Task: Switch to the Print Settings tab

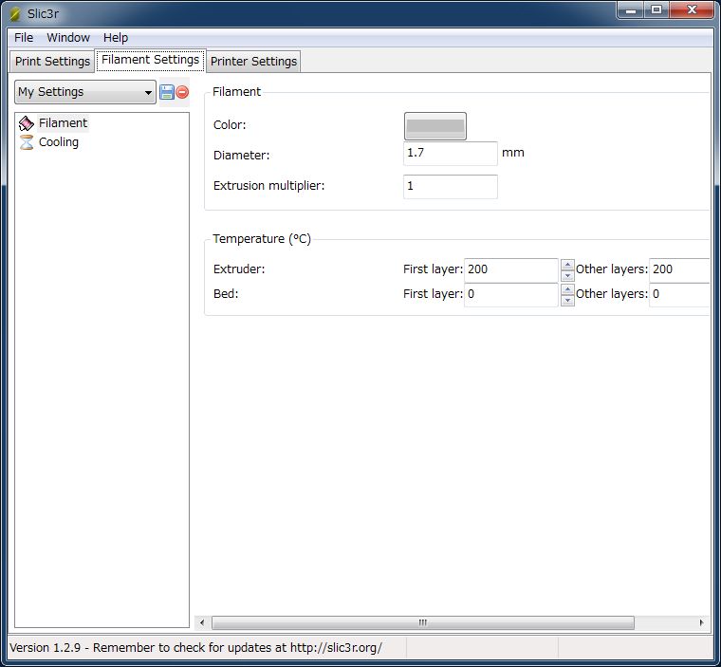Action: (x=52, y=61)
